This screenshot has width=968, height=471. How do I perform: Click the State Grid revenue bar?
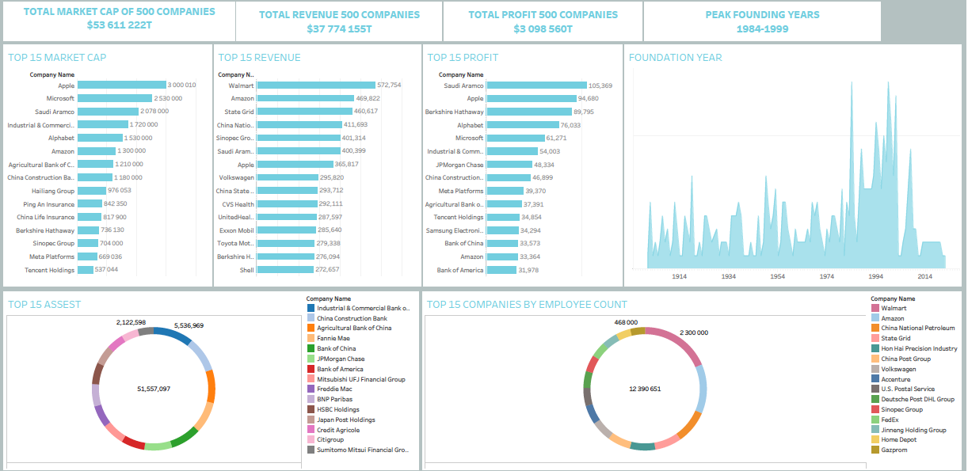(305, 112)
